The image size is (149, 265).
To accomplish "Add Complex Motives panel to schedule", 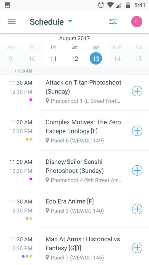I will (137, 131).
